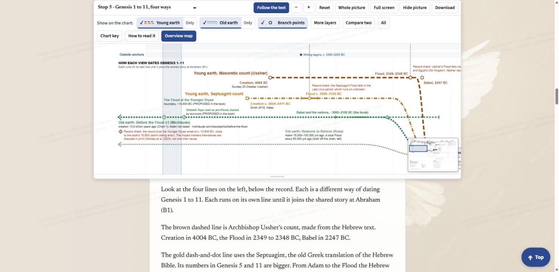Click the diamond under The Flood at Younger Dryas
This screenshot has width=559, height=272.
[164, 117]
